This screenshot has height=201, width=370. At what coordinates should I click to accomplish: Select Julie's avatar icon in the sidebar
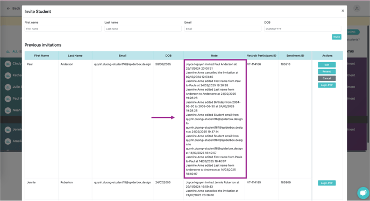tap(8, 87)
